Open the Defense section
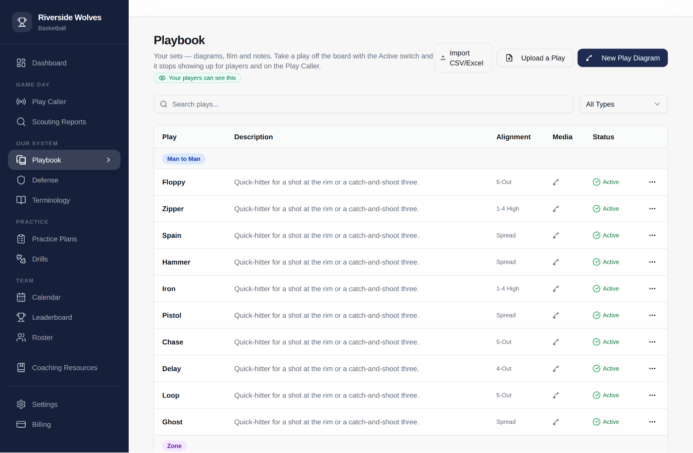Screen dimensions: 693x453 click(x=64, y=180)
